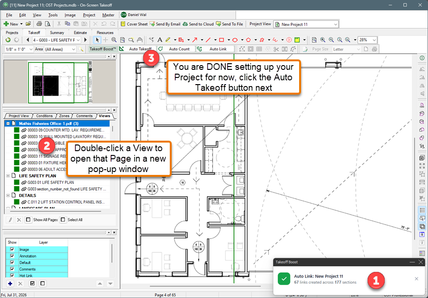Click the scissors cut tool in takeoff toolbar
The width and height of the screenshot is (428, 298).
pyautogui.click(x=276, y=49)
